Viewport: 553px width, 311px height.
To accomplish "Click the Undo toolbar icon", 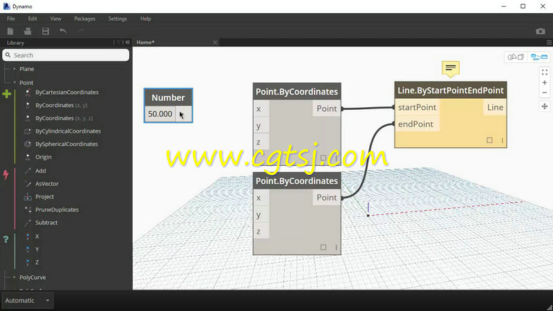I will coord(63,31).
